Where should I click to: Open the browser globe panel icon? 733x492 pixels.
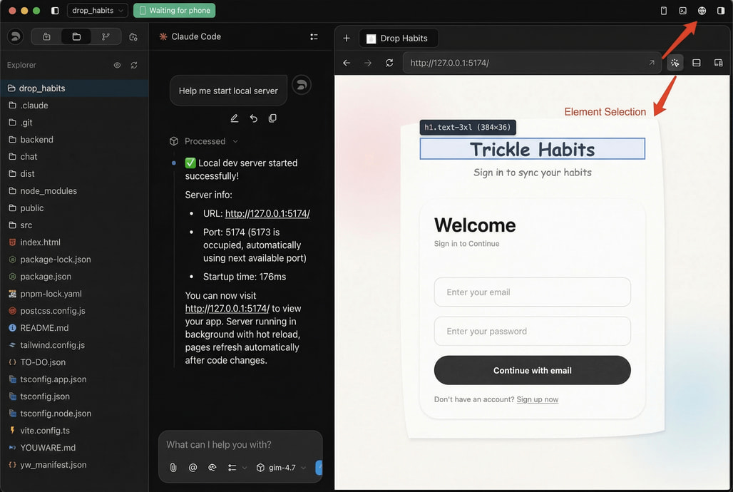coord(702,11)
